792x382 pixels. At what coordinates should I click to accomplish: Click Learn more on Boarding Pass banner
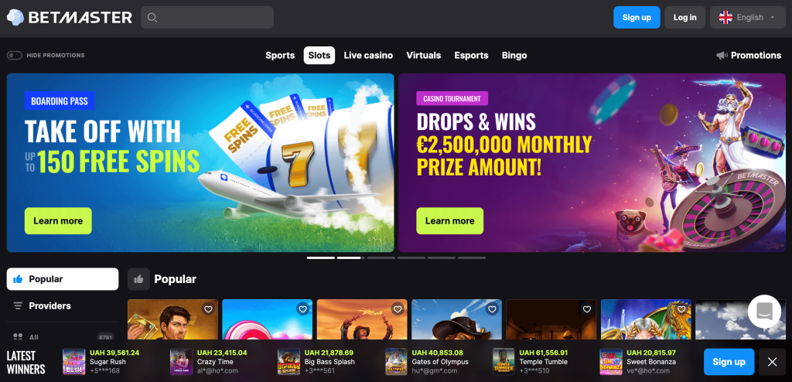coord(58,221)
